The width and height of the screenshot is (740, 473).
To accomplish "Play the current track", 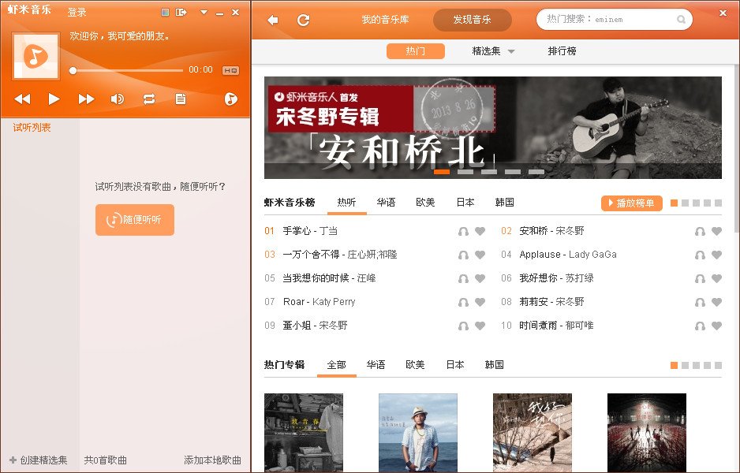I will (x=54, y=99).
